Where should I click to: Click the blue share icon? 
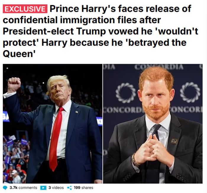click(x=69, y=188)
